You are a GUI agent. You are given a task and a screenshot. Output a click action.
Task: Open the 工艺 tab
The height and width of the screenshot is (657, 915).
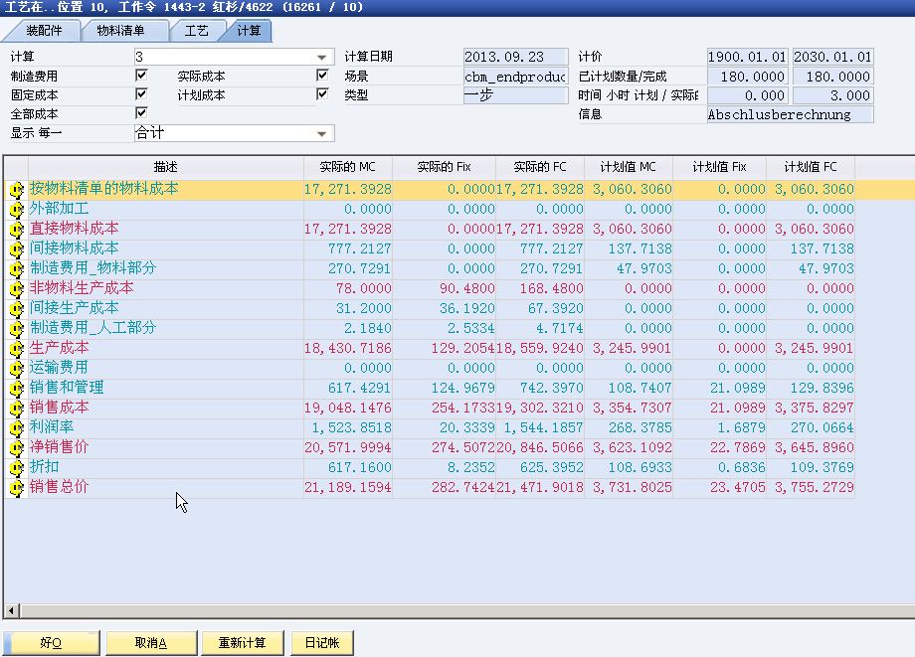coord(197,32)
